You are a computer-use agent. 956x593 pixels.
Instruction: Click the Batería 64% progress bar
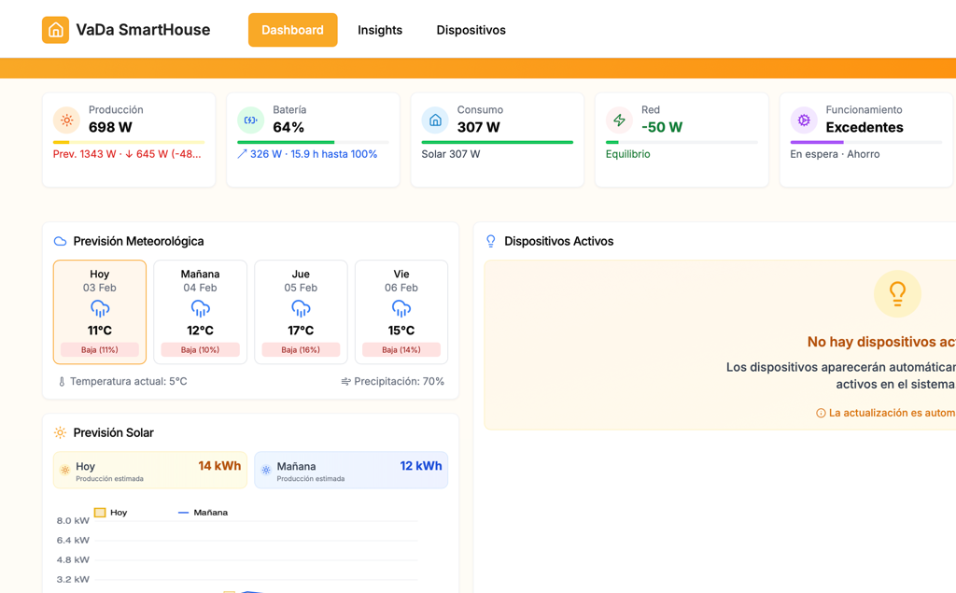[x=313, y=142]
